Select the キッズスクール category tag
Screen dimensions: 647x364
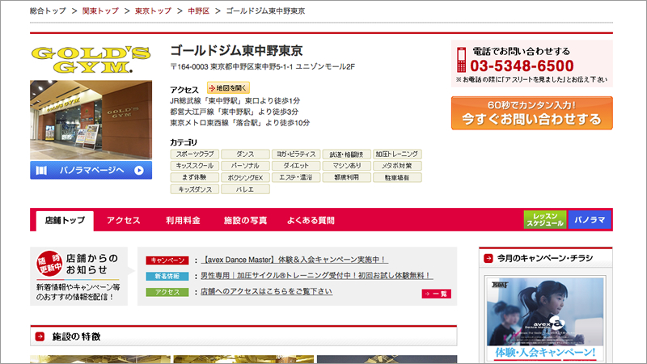[x=195, y=166]
